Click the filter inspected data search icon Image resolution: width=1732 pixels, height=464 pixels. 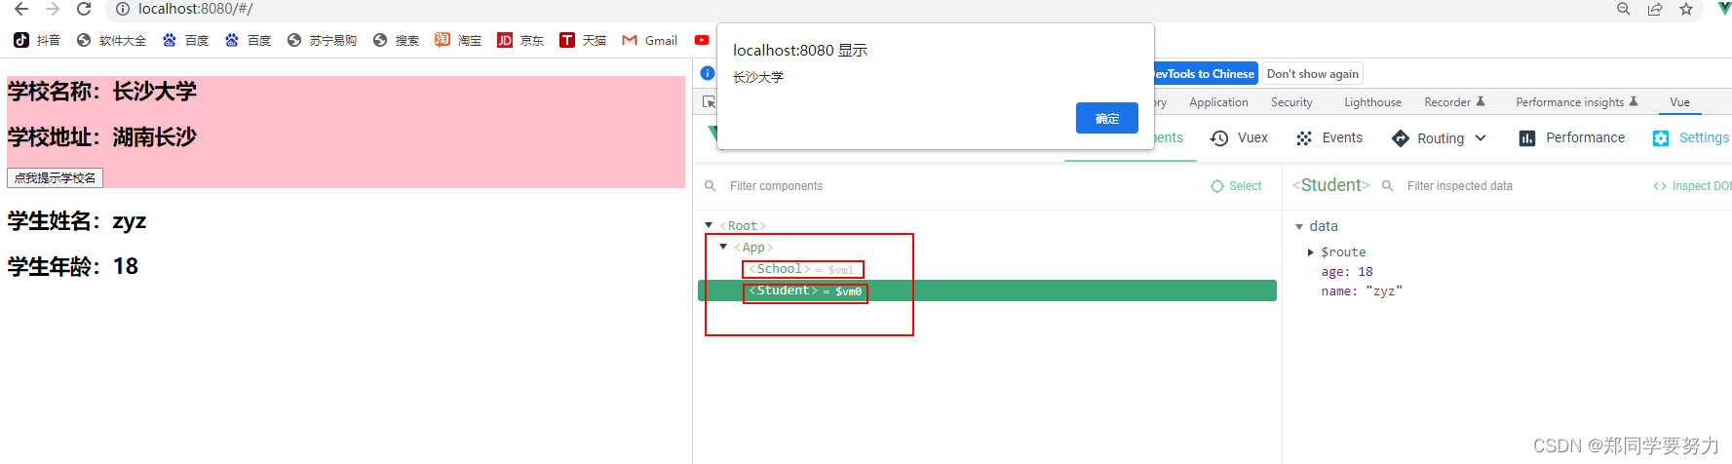[x=1387, y=186]
